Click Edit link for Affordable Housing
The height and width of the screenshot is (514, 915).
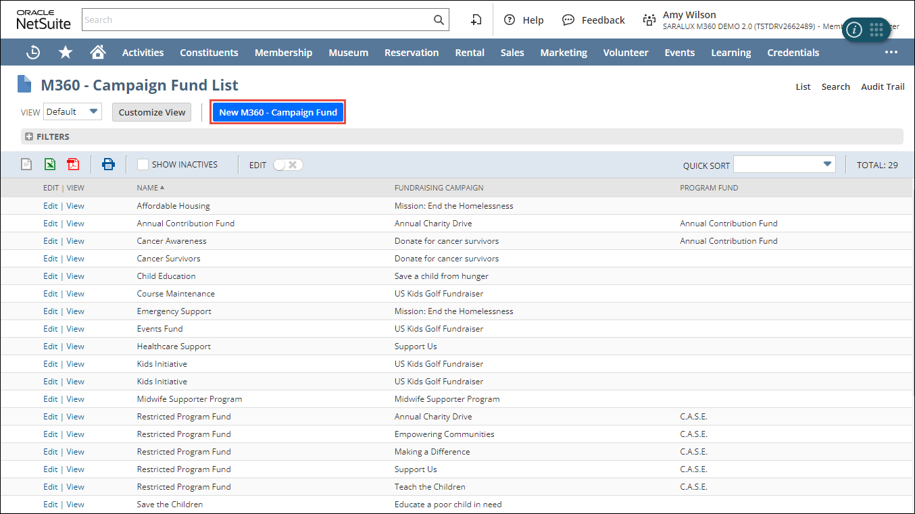pyautogui.click(x=50, y=206)
